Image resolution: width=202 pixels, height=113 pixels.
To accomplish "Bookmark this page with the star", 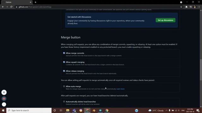I will coord(181,7).
